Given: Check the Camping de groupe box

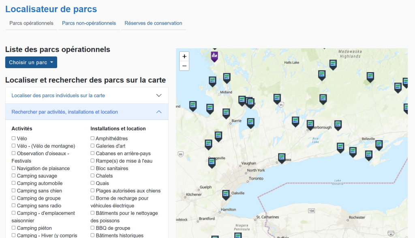Looking at the screenshot, I should point(13,198).
